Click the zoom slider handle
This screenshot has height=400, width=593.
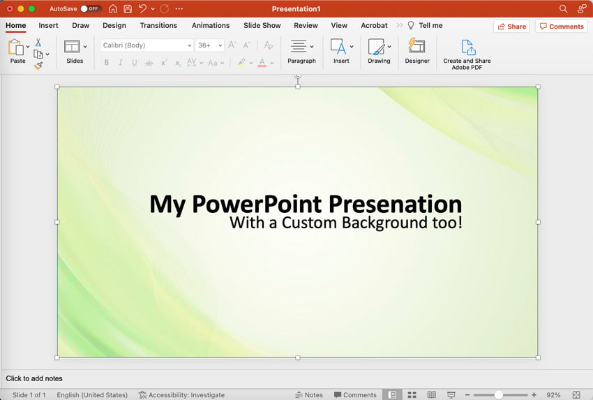pyautogui.click(x=498, y=395)
